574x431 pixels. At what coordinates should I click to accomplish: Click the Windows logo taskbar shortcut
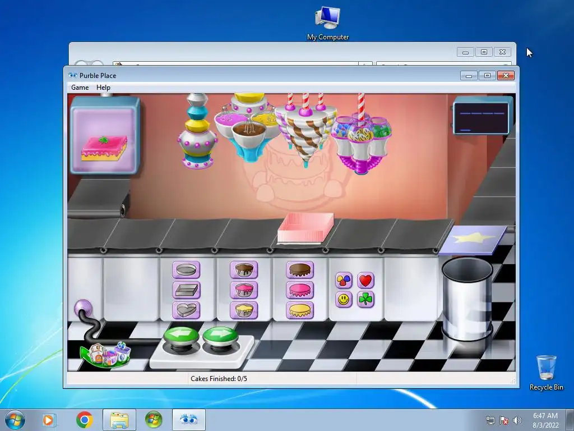click(x=154, y=420)
